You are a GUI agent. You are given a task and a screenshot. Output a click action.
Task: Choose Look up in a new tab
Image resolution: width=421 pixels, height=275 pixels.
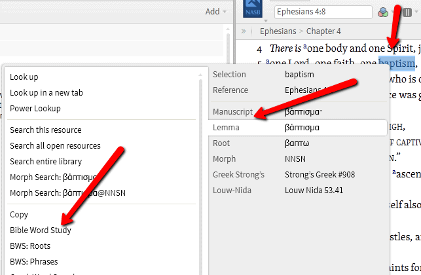click(46, 92)
